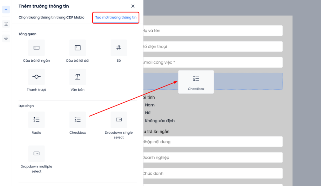Click the plus icon in left sidebar

click(6, 9)
